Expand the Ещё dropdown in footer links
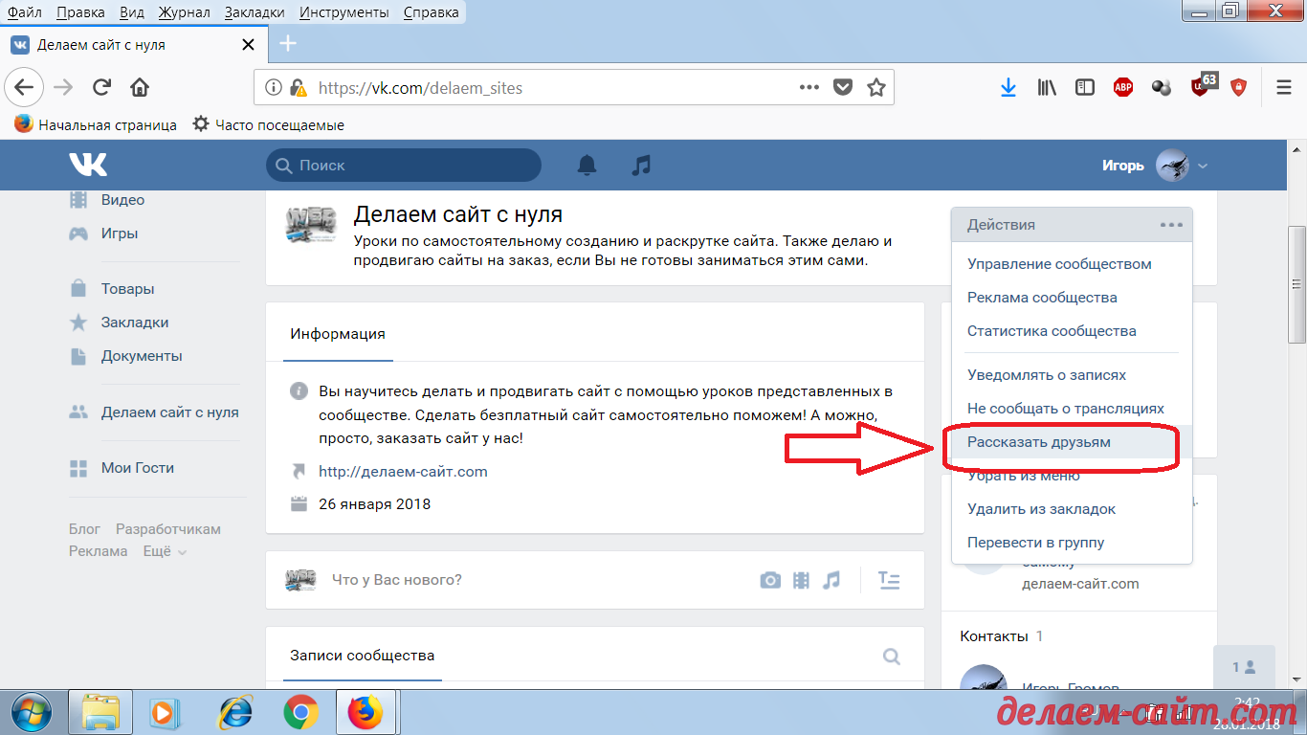1307x735 pixels. coord(165,551)
